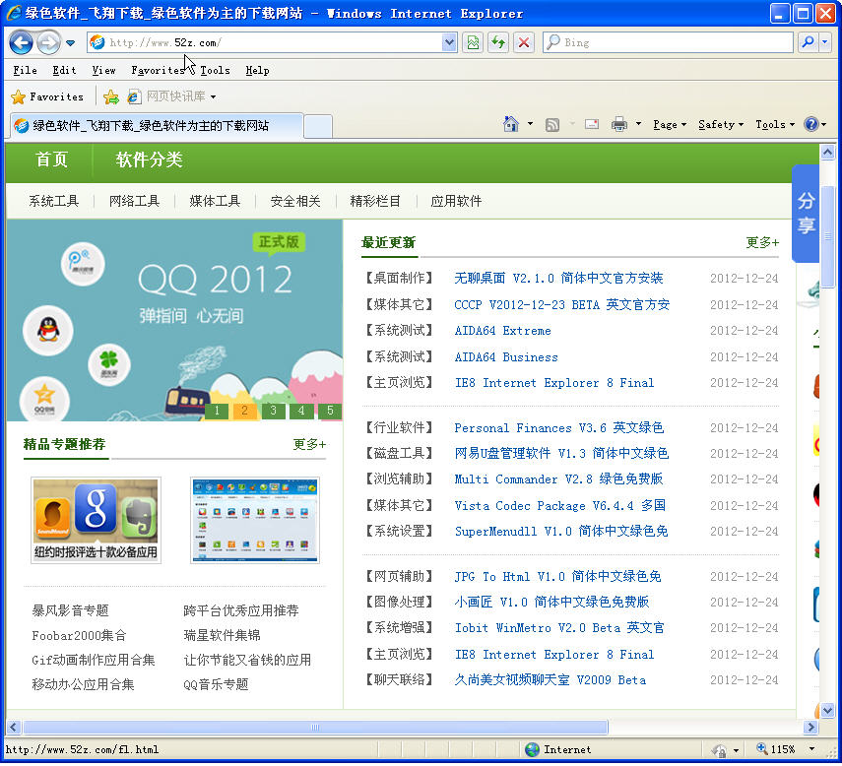Expand the Print options dropdown arrow
This screenshot has width=842, height=766.
click(x=638, y=124)
